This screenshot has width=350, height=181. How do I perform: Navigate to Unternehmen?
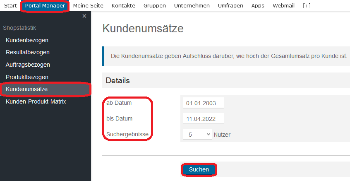click(192, 5)
